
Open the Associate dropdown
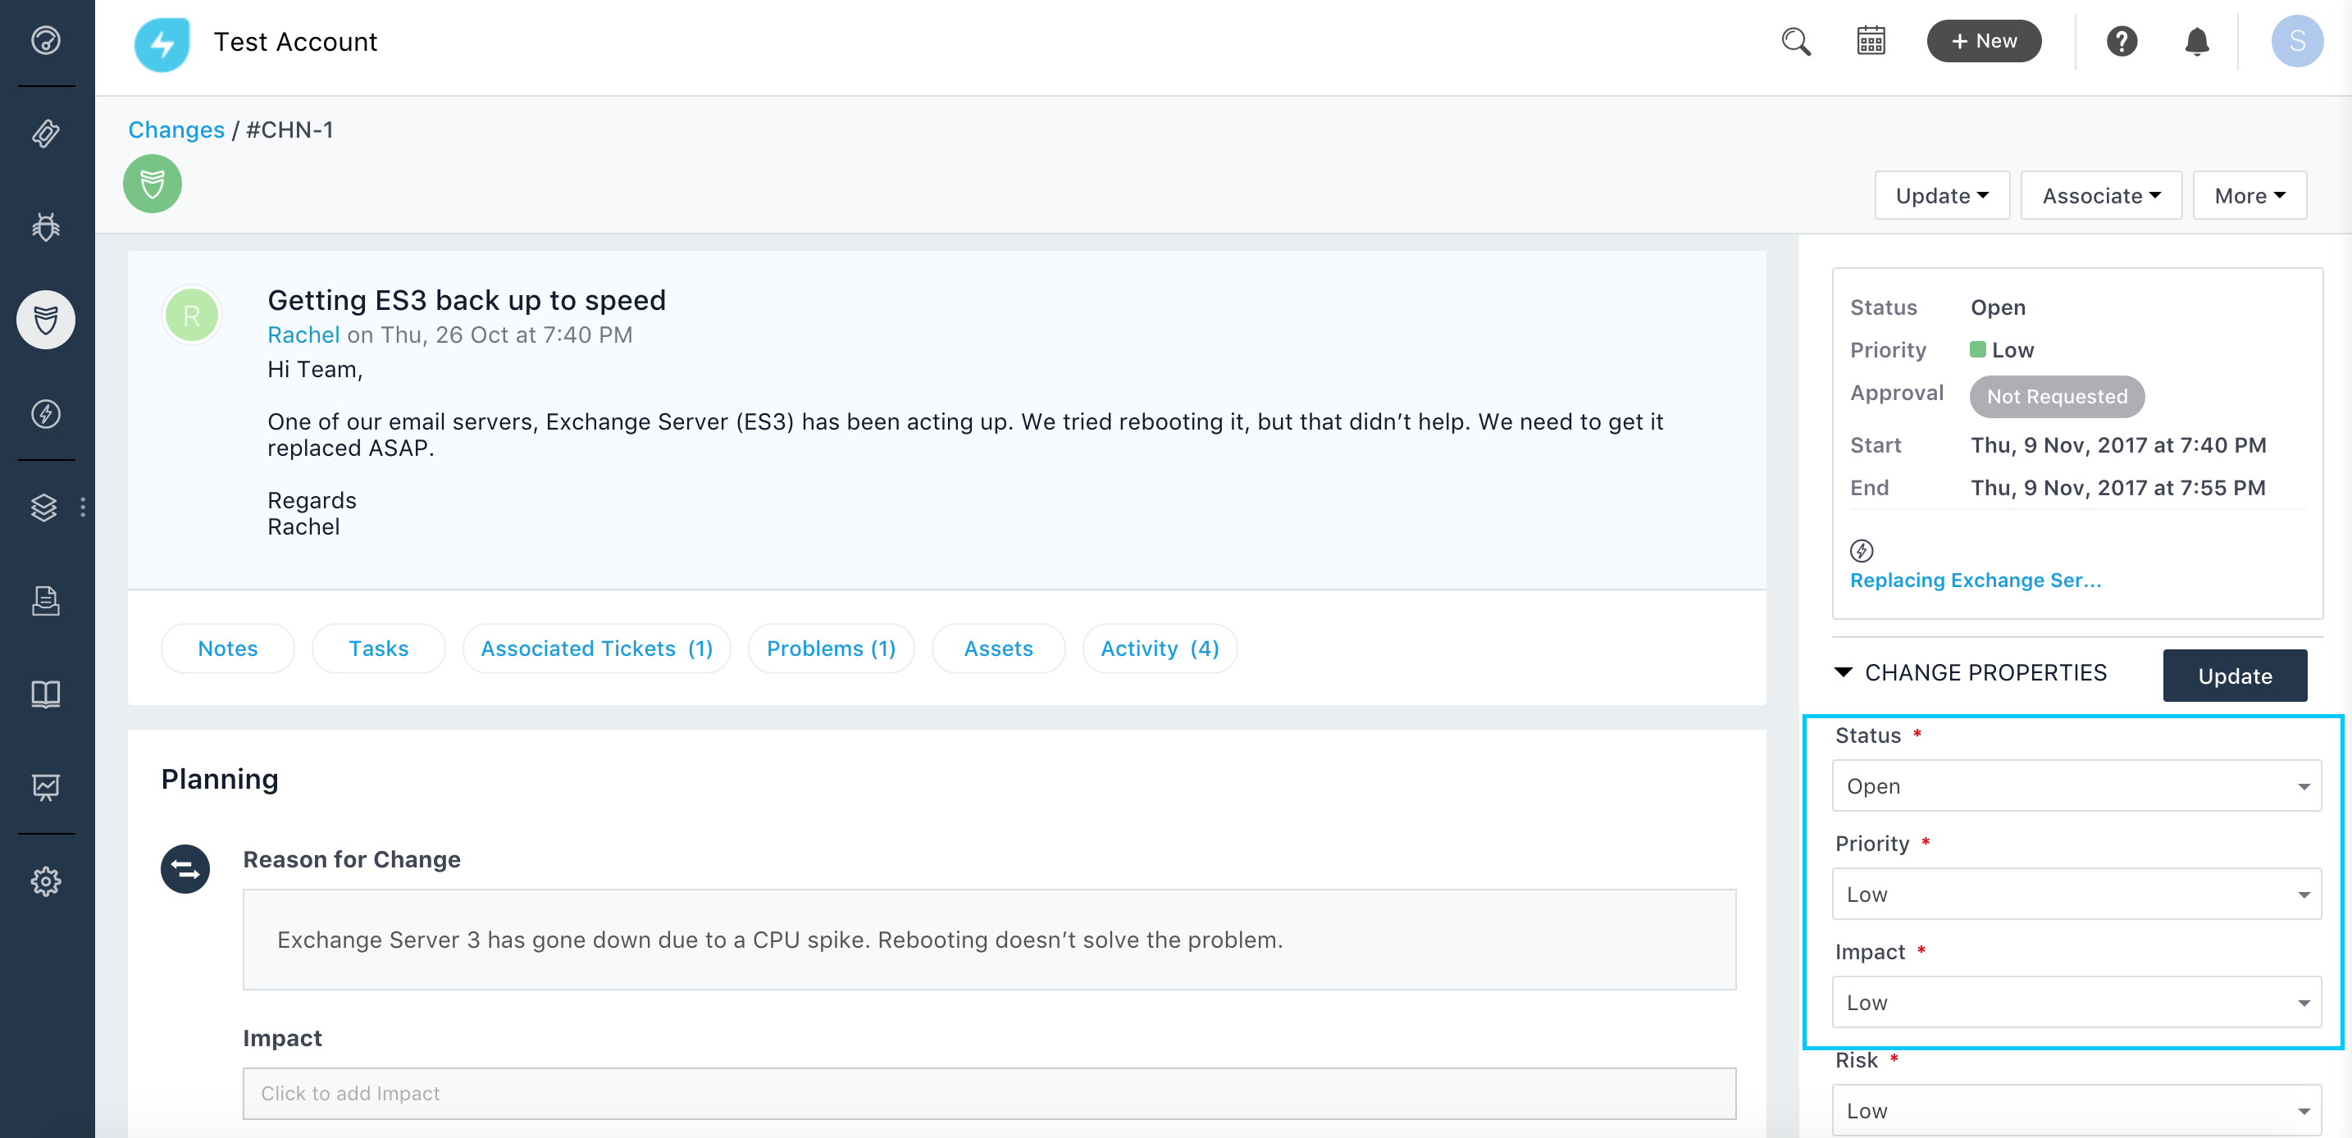[2101, 195]
